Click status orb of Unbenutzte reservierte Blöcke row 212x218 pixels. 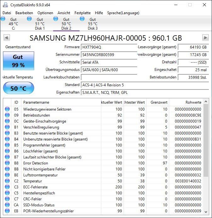(x=7, y=139)
